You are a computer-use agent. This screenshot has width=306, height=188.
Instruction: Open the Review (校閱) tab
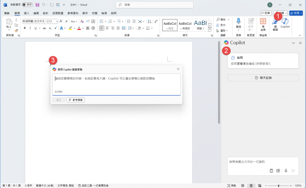95,13
